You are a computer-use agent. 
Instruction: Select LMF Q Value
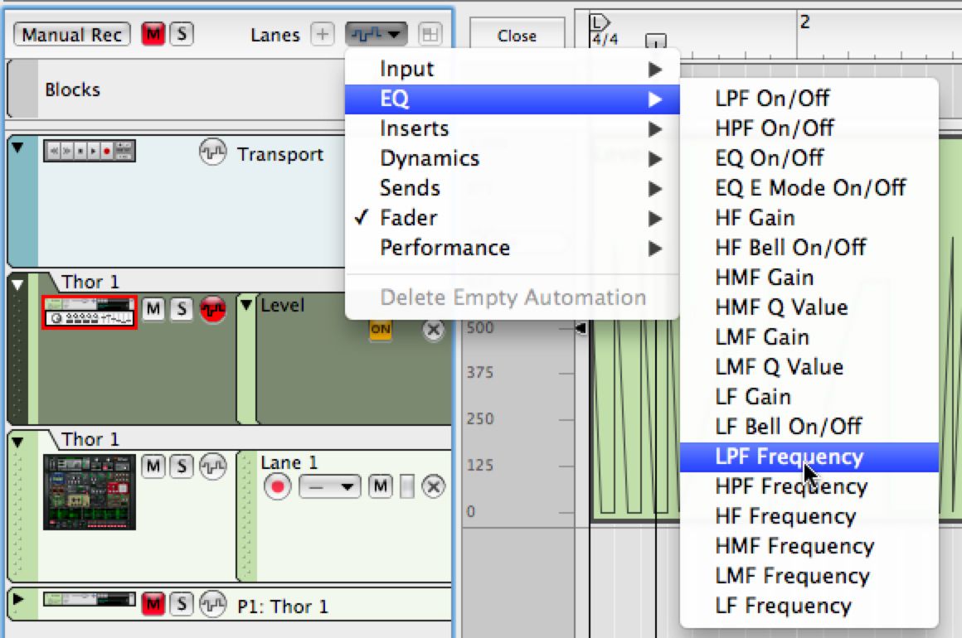click(x=809, y=367)
